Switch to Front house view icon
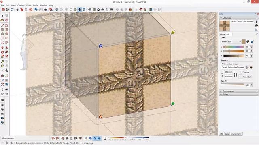Viewport: 259px width, 145px height. [98, 10]
